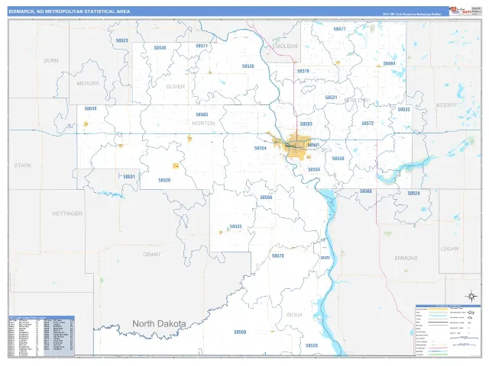Click ZIP code label 58520
The image size is (489, 366).
(x=164, y=180)
